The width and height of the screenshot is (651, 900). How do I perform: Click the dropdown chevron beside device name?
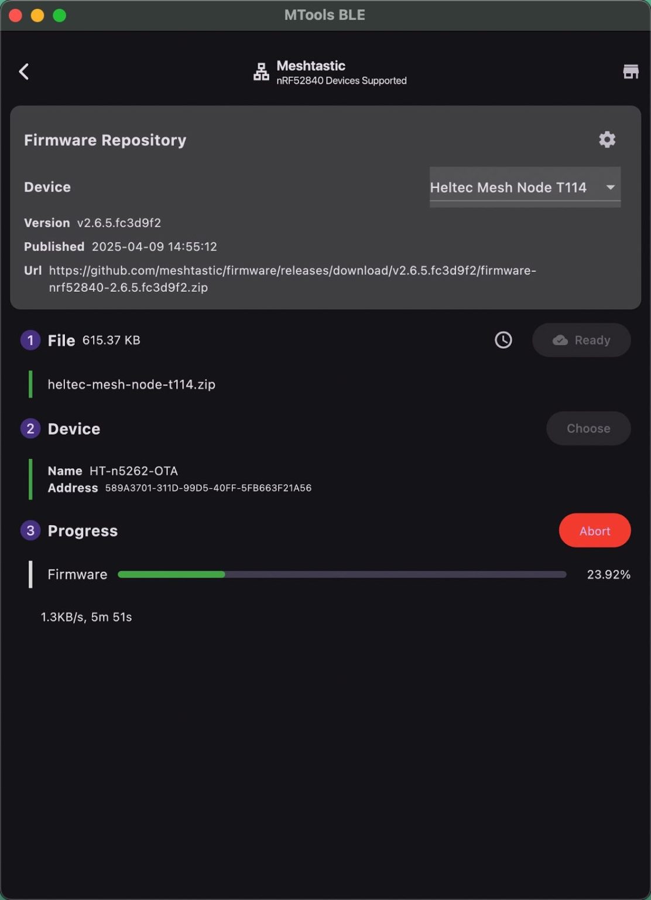click(611, 187)
